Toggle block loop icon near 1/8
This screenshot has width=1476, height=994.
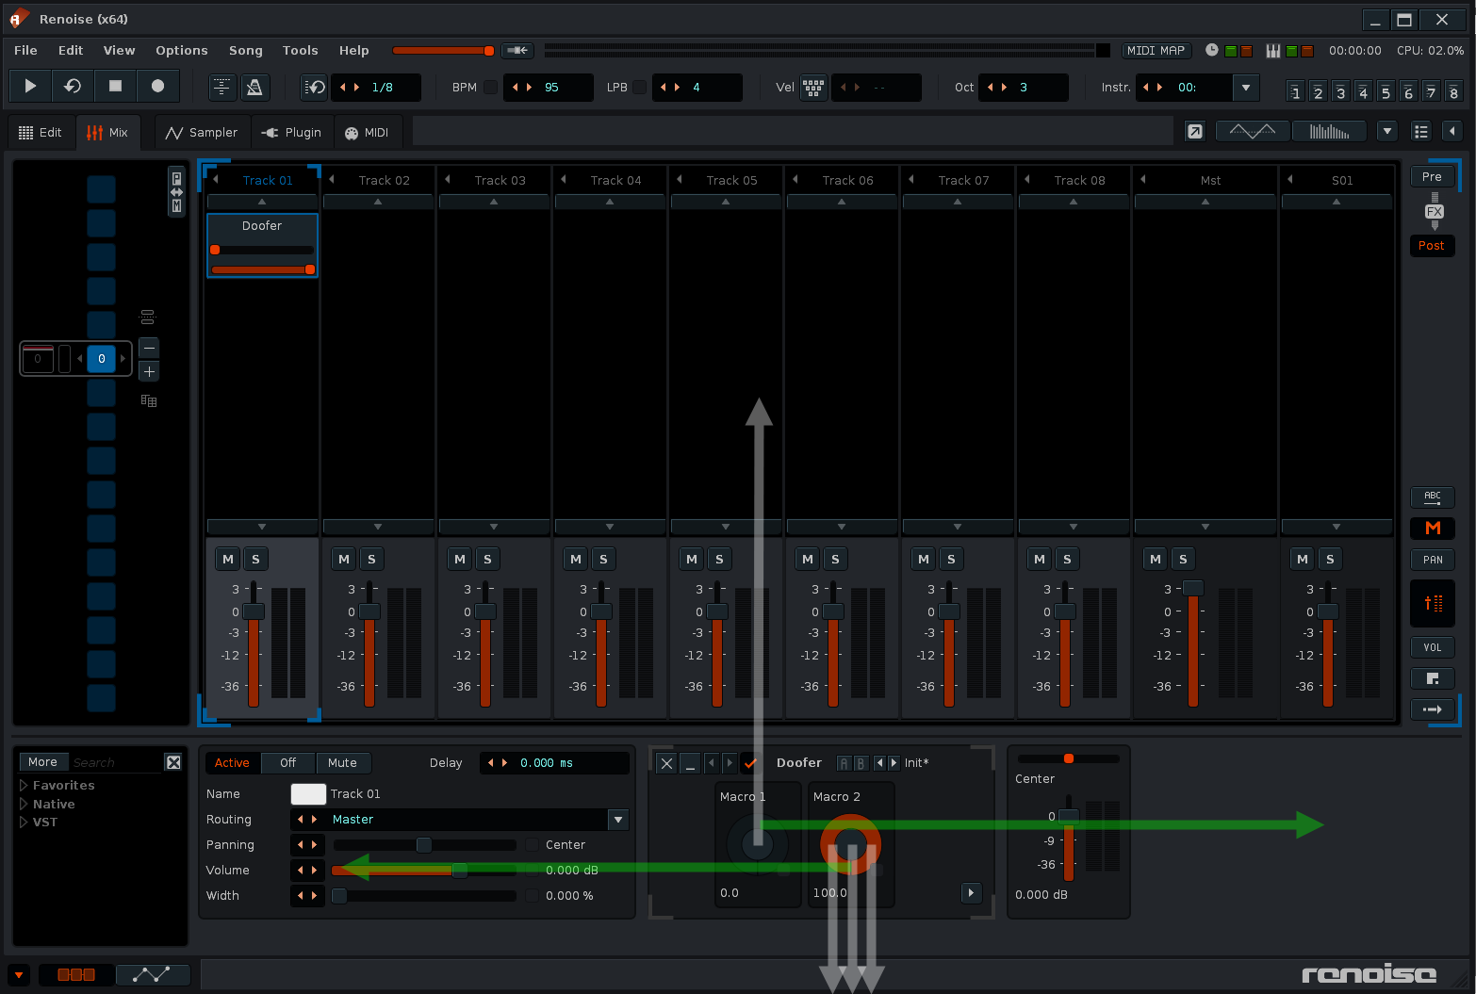click(314, 88)
